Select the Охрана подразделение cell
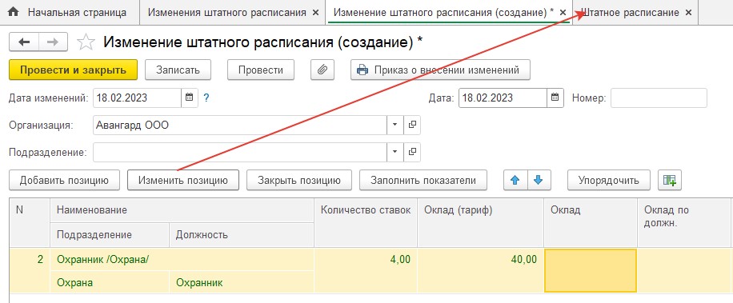The height and width of the screenshot is (303, 733). [x=110, y=282]
